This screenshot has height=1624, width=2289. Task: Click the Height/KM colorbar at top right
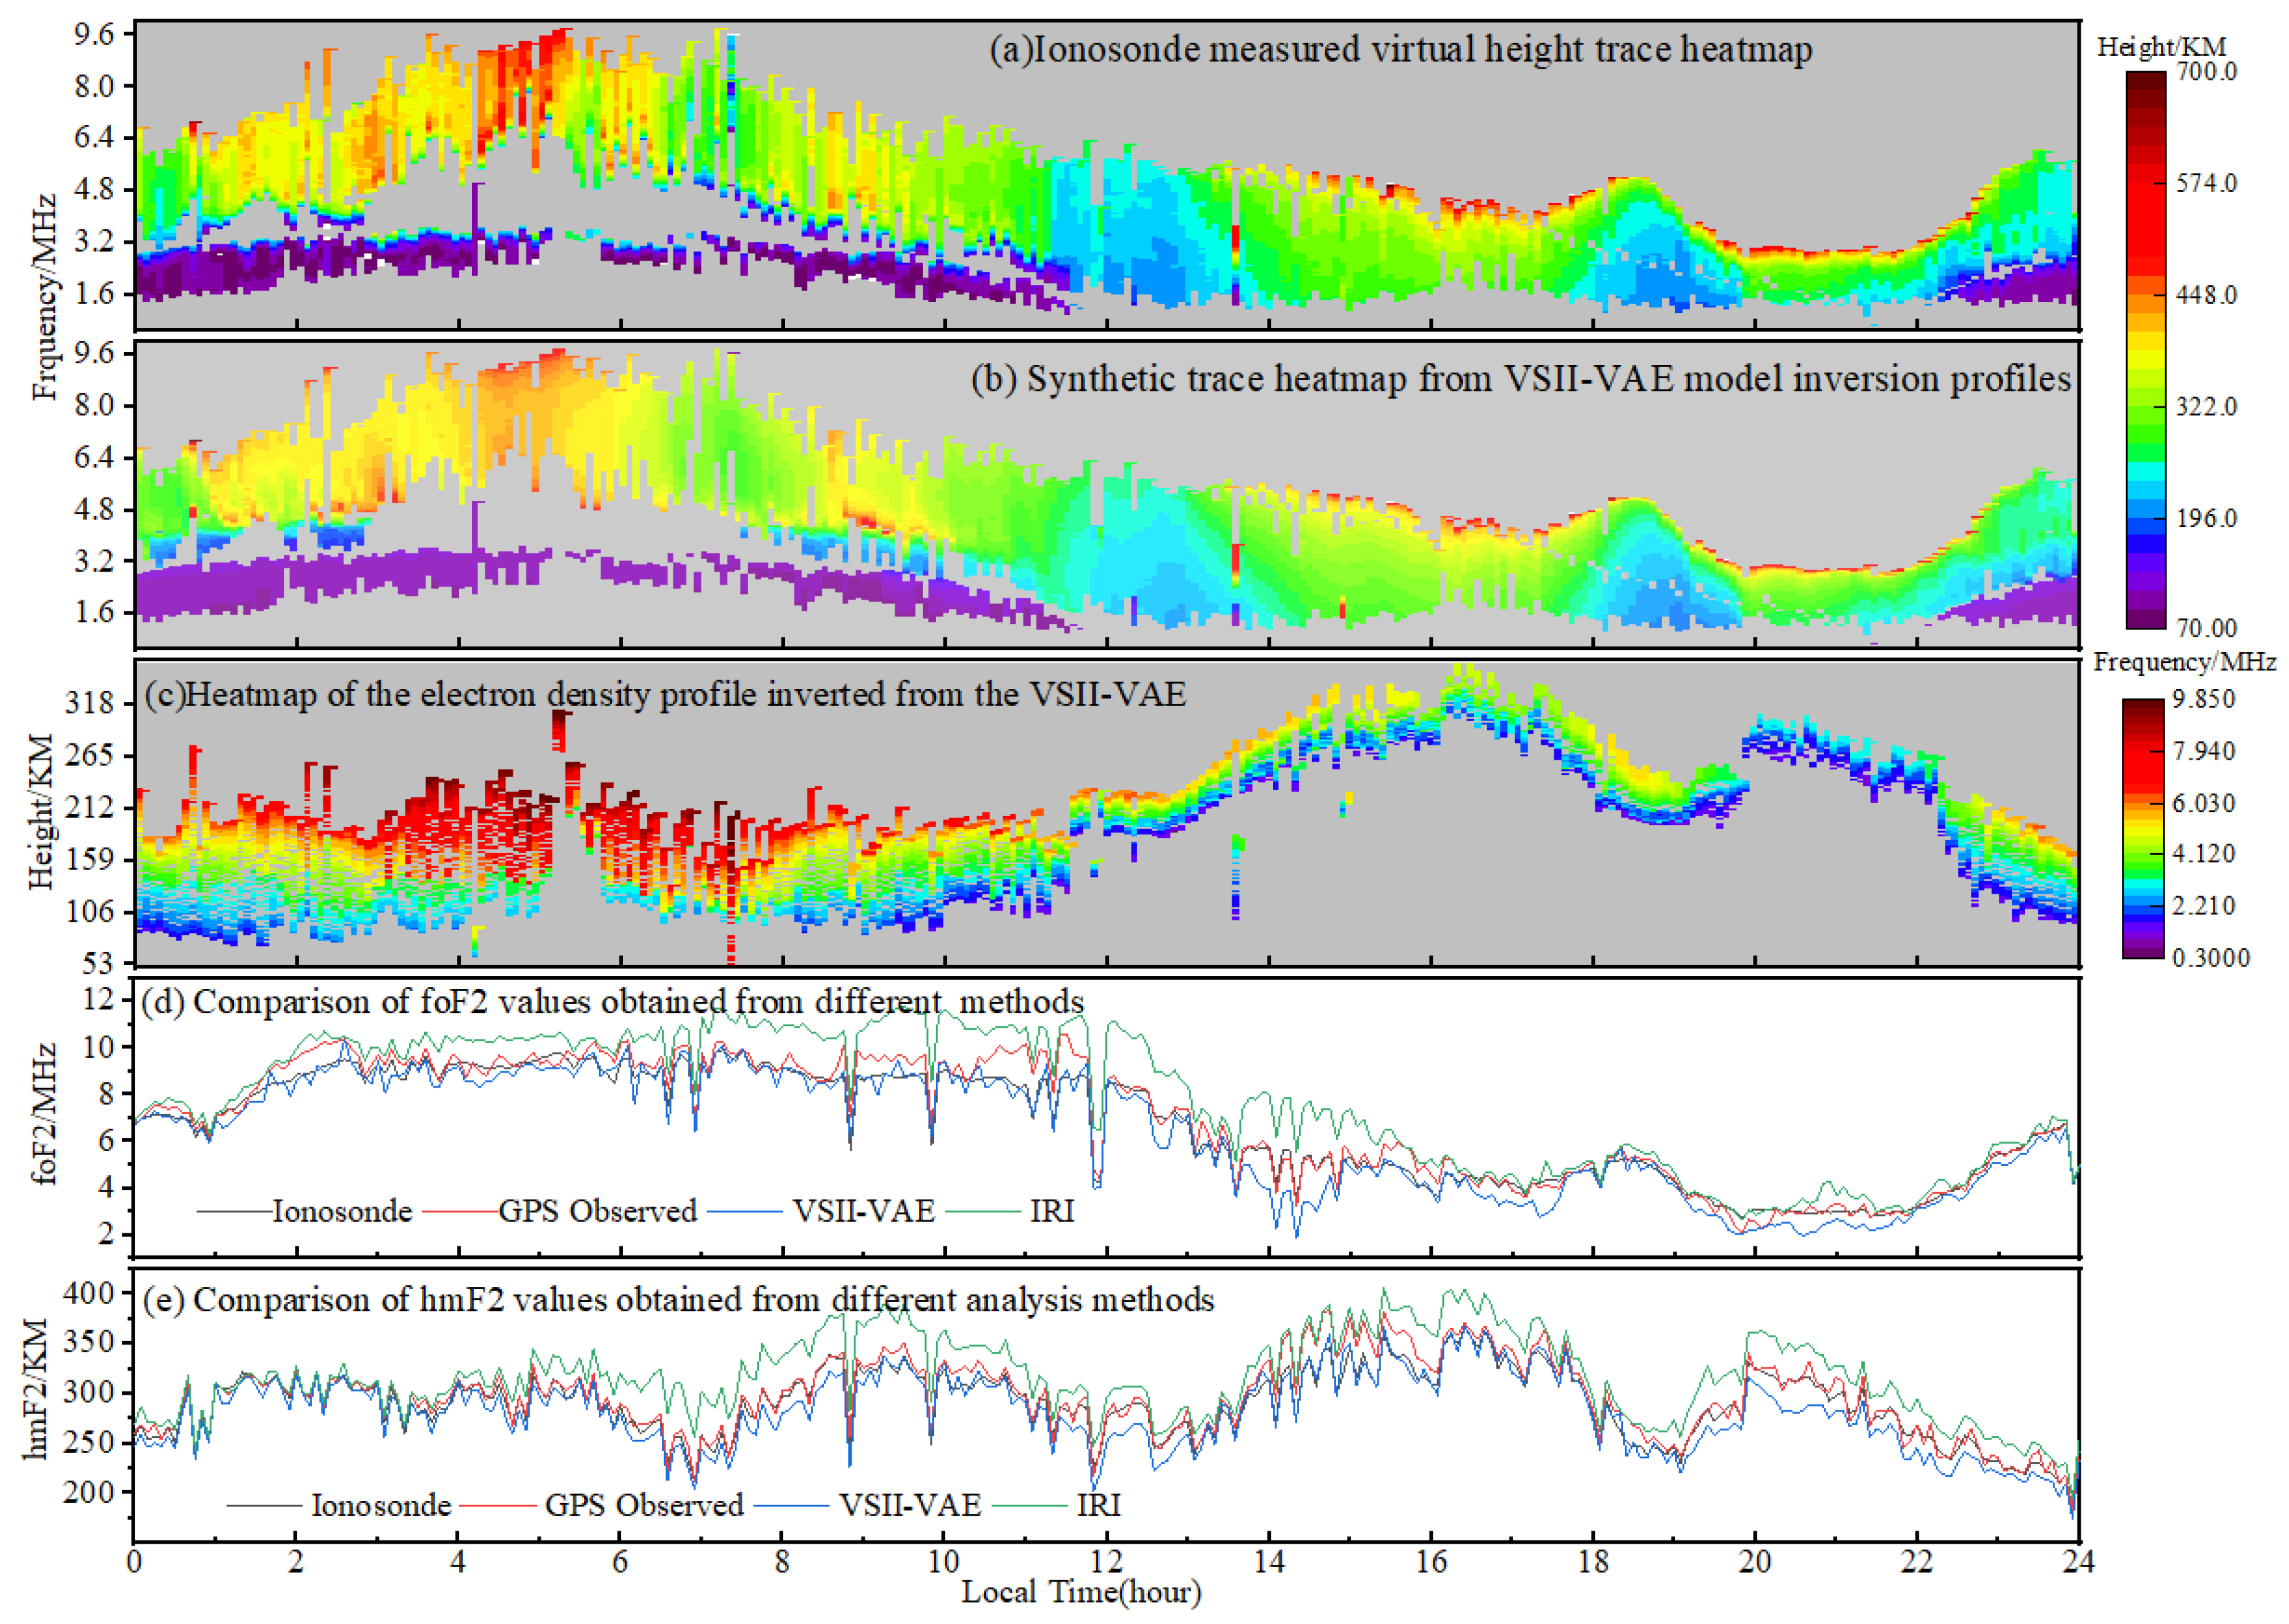[x=2145, y=350]
